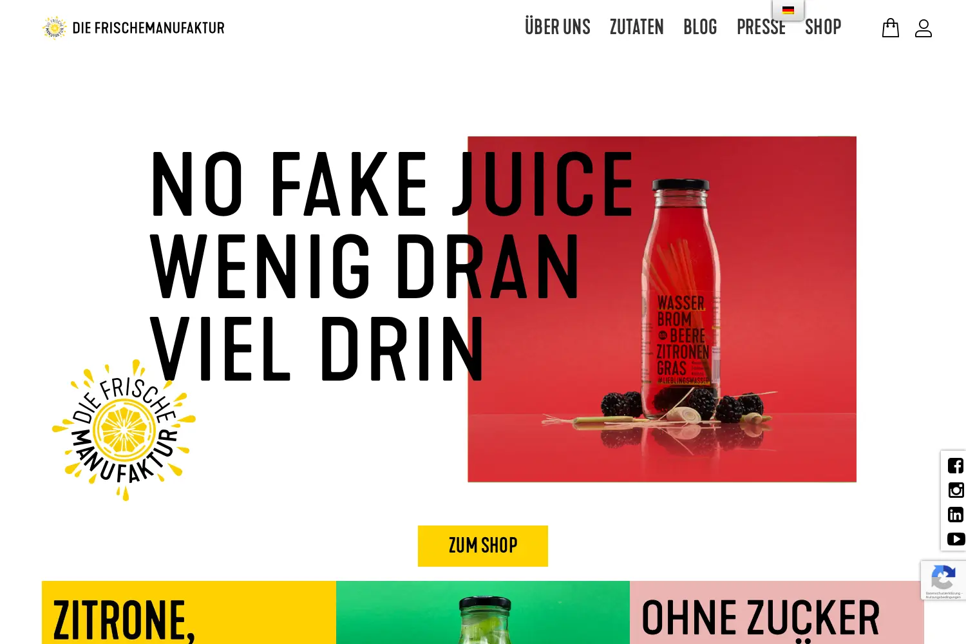
Task: Open the LinkedIn sidebar icon
Action: tap(956, 515)
